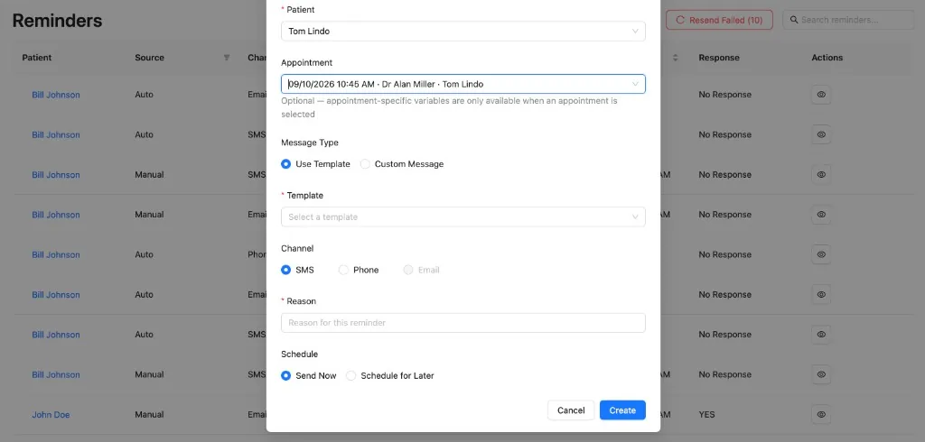Select the Use Template radio option
Screen dimensions: 925x442
[286, 164]
